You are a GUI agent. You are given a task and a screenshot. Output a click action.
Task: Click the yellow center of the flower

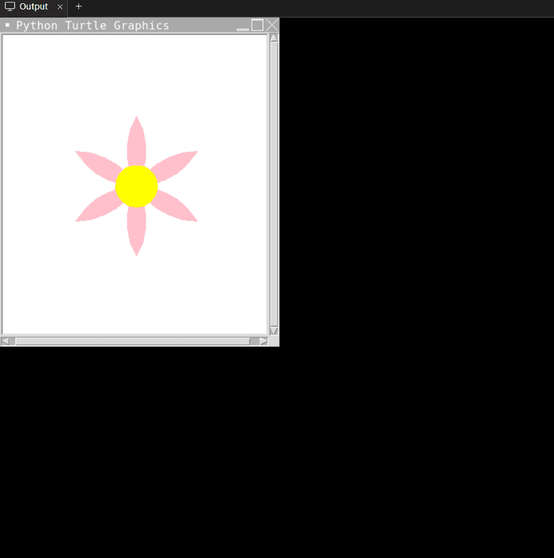click(x=136, y=187)
